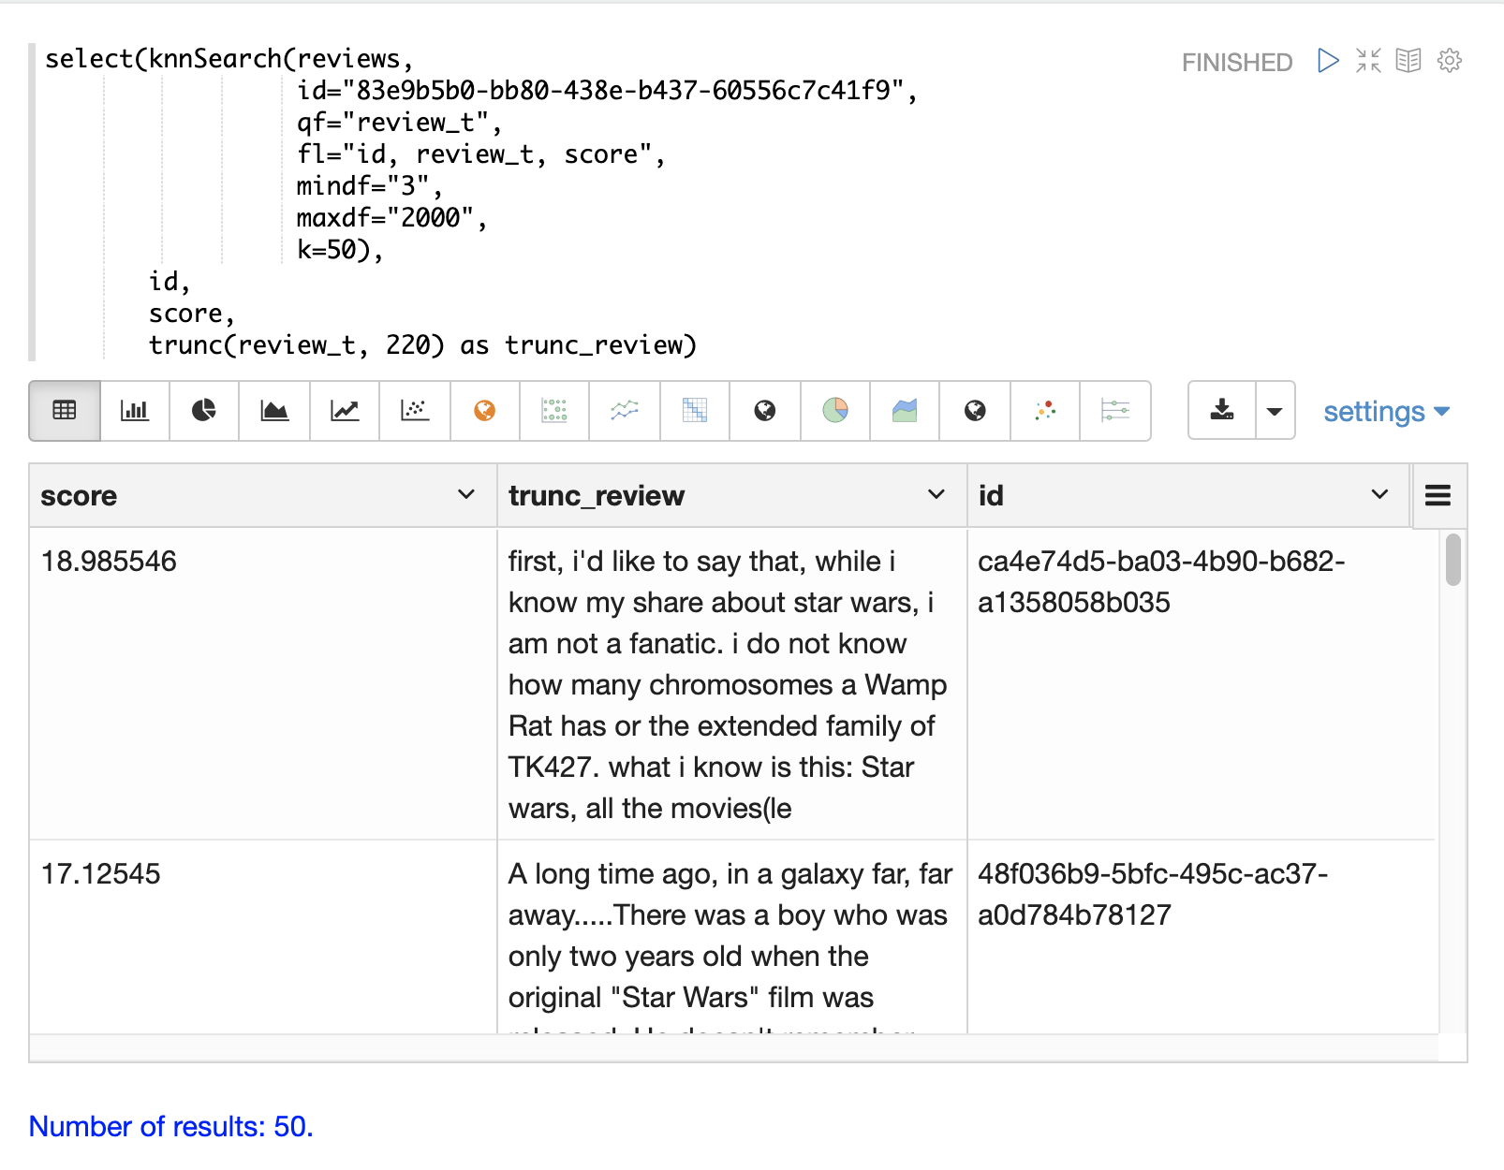Open the table grid hamburger menu
Image resolution: width=1504 pixels, height=1170 pixels.
click(x=1438, y=495)
